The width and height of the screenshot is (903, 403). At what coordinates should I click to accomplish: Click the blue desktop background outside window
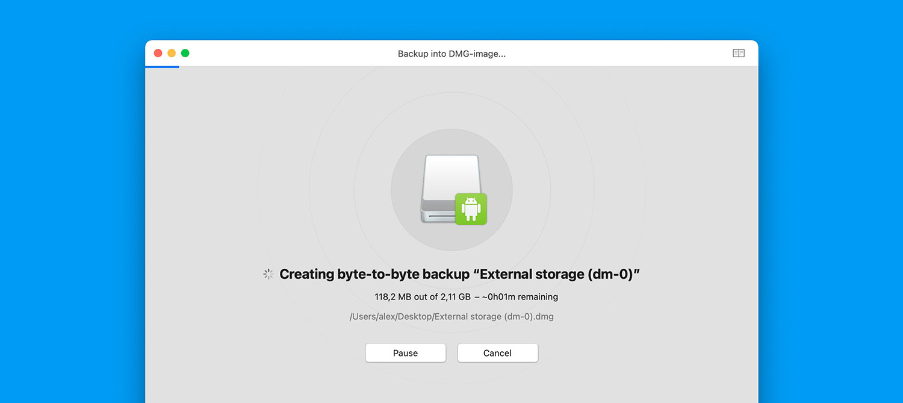coord(72,211)
